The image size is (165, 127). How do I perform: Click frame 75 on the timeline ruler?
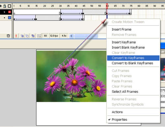[131, 6]
